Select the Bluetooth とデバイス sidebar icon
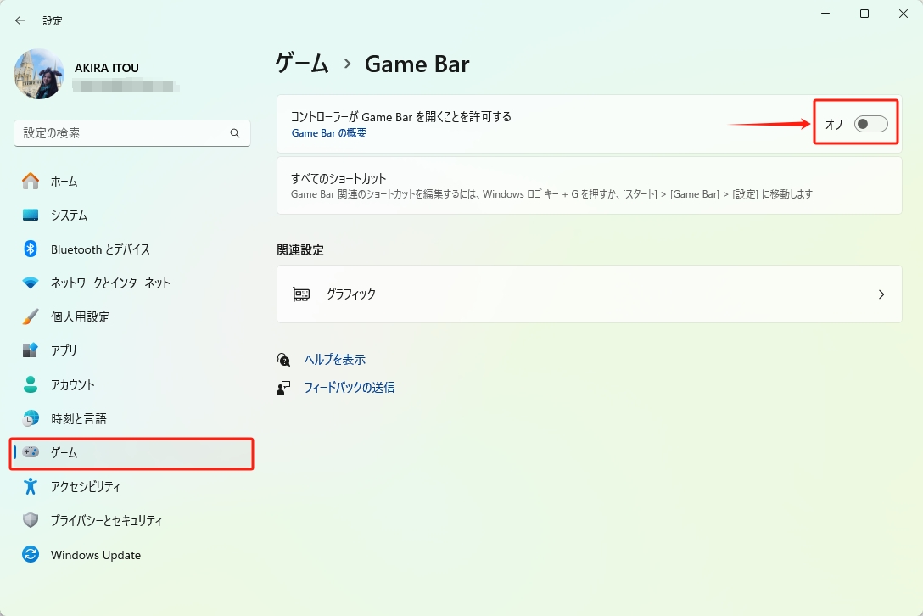This screenshot has width=923, height=616. tap(31, 249)
